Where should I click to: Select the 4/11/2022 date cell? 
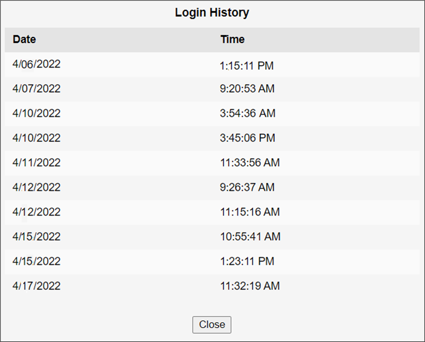(37, 163)
